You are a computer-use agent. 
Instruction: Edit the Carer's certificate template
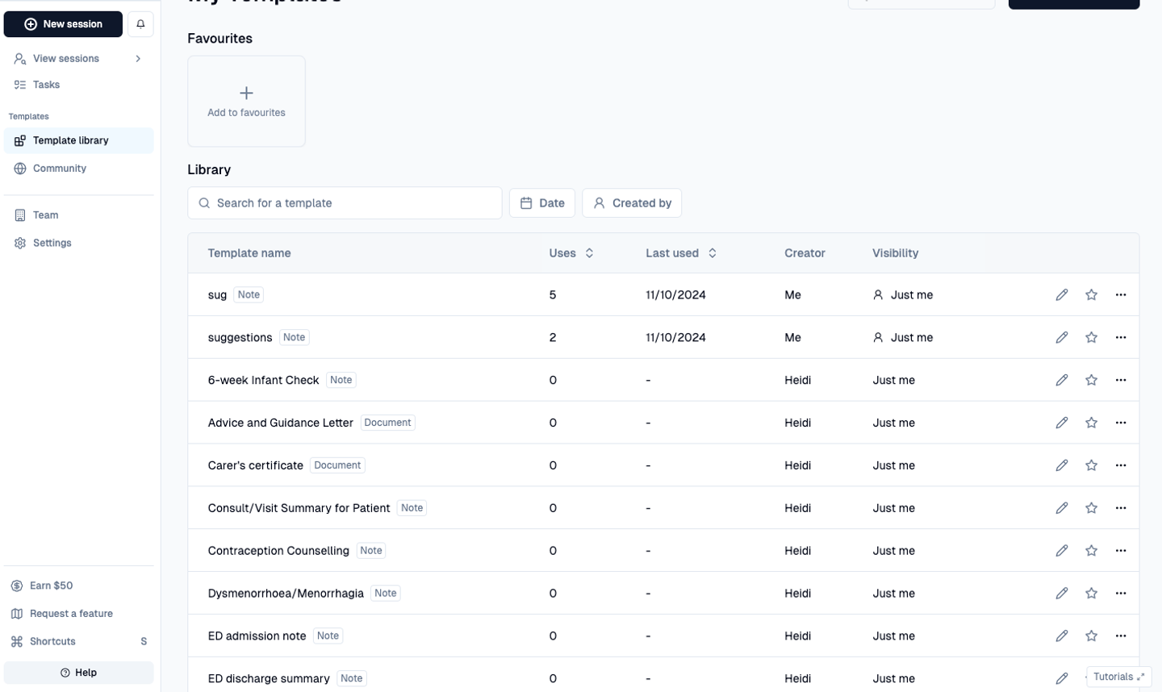coord(1062,466)
